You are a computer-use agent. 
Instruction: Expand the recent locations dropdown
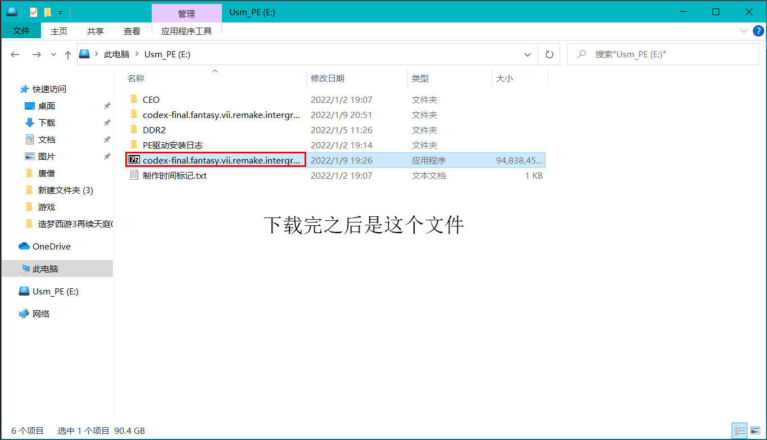(x=53, y=55)
